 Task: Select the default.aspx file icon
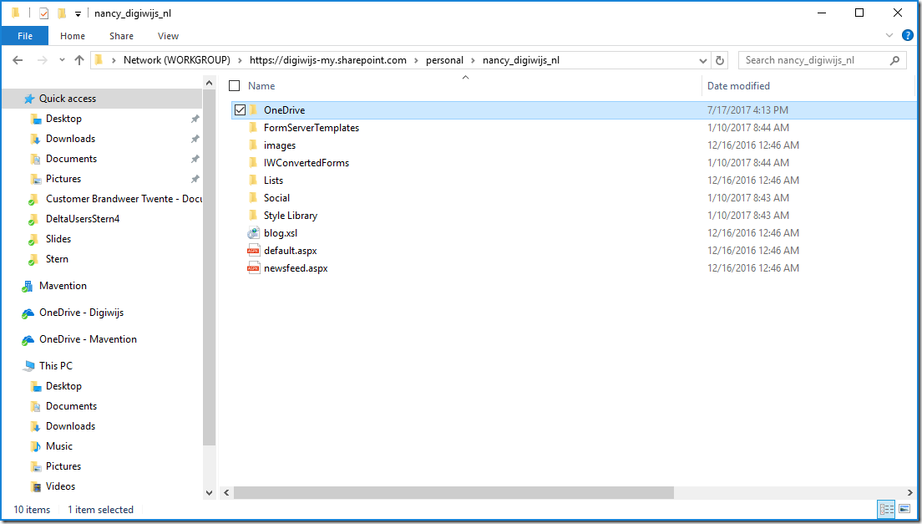click(253, 251)
